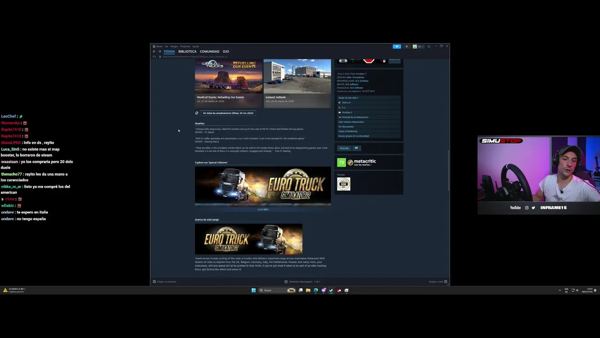Click Buscar grupos de la comunidad
Image resolution: width=600 pixels, height=338 pixels.
353,136
